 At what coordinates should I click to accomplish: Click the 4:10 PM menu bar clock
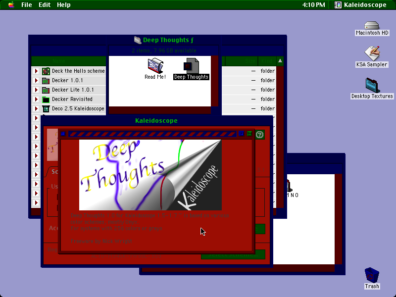313,5
